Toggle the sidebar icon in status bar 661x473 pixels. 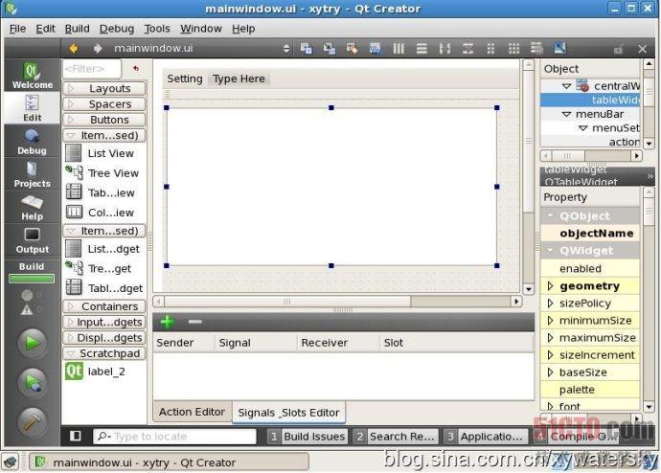coord(76,436)
